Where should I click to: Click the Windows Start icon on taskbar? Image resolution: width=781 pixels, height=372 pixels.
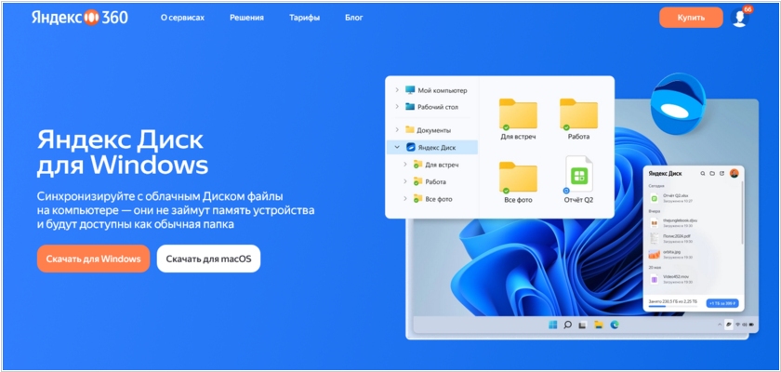click(x=552, y=325)
